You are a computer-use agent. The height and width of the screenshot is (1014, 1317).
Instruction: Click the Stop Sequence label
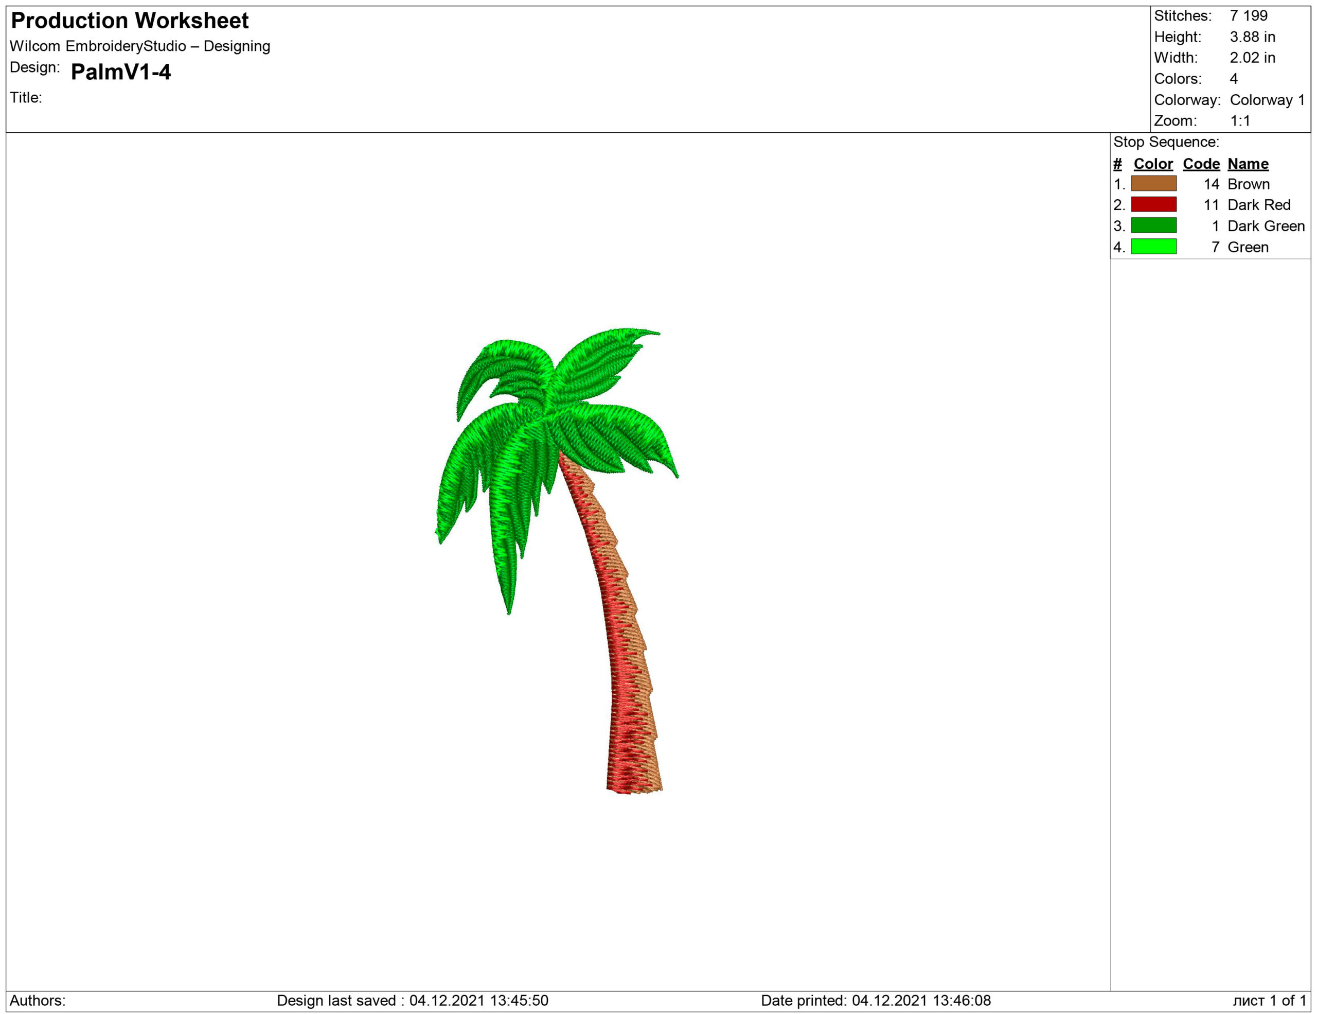tap(1166, 142)
